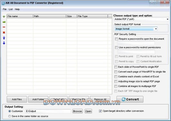Screen dimensions: 171x121
Task: Click the open-document password input field
Action: pyautogui.click(x=136, y=43)
